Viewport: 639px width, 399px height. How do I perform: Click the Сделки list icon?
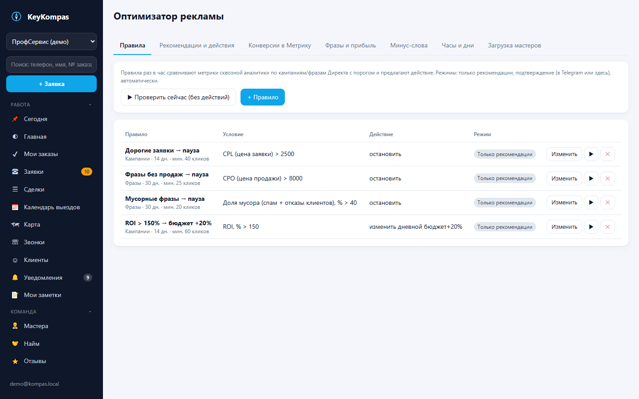coord(15,189)
